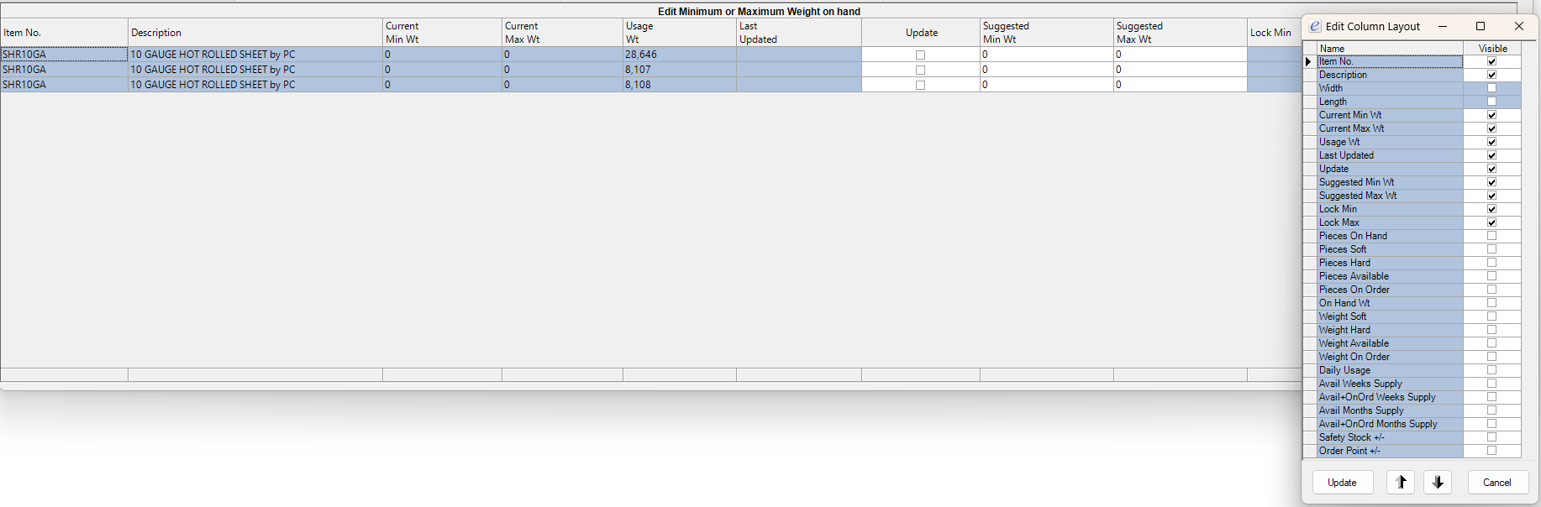
Task: Click the move down arrow button
Action: 1438,483
